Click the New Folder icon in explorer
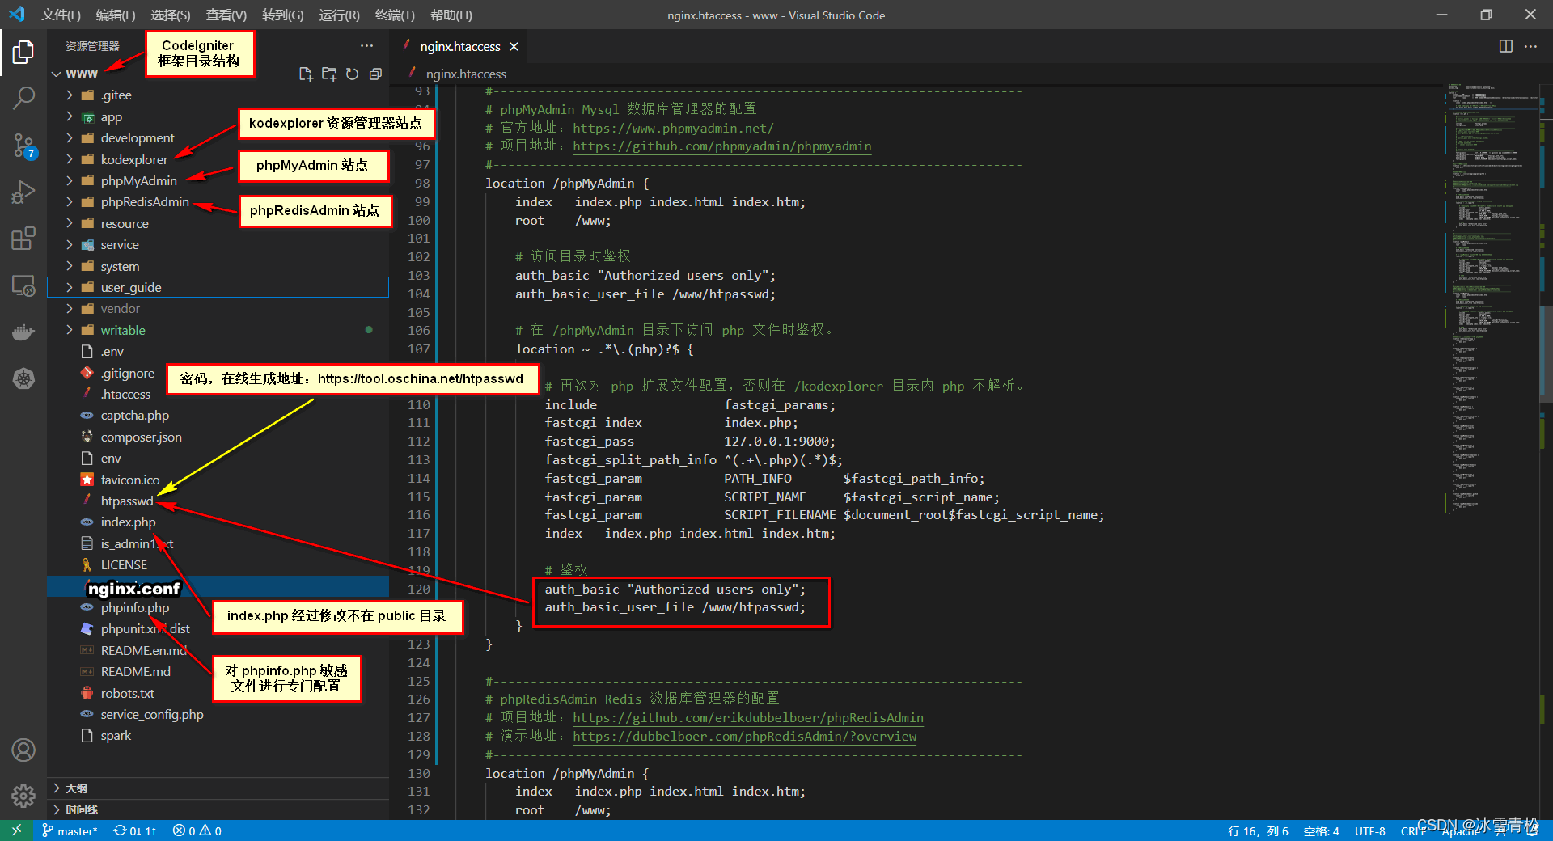The width and height of the screenshot is (1553, 841). pos(329,74)
